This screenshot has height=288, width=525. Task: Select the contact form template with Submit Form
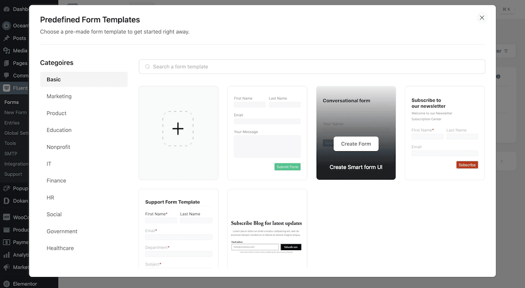tap(267, 133)
